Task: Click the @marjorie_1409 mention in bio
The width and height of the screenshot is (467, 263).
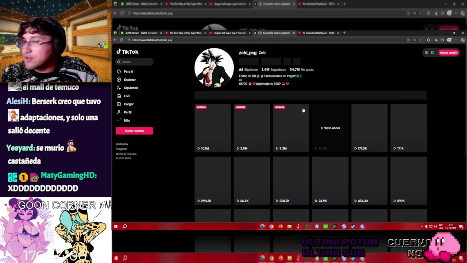Action: pos(268,84)
